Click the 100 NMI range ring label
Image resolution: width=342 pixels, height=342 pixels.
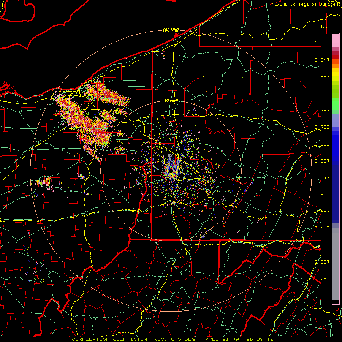pos(171,30)
